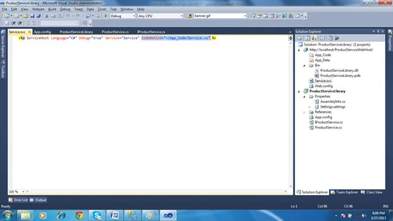Open the File menu
The image size is (393, 221).
click(4, 9)
